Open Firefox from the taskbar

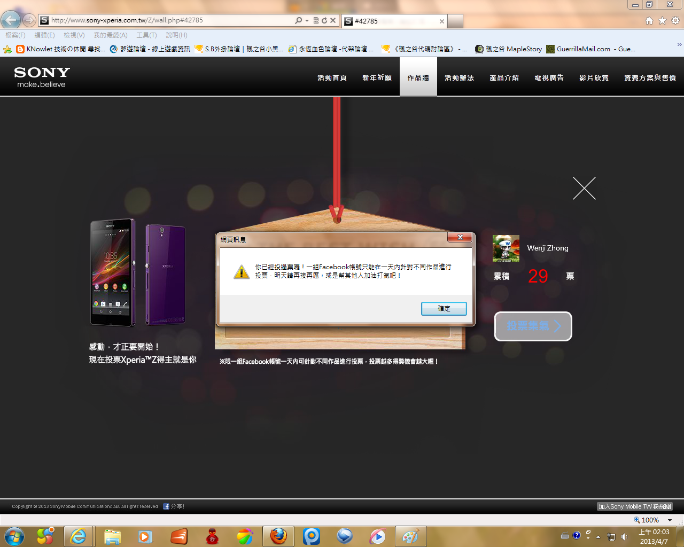point(278,536)
